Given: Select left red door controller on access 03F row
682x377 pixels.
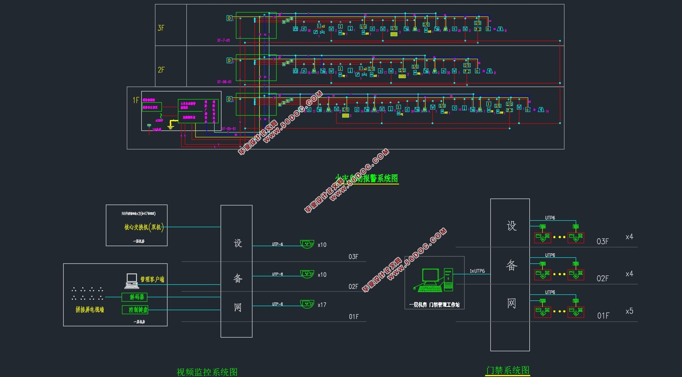Looking at the screenshot, I should [542, 238].
